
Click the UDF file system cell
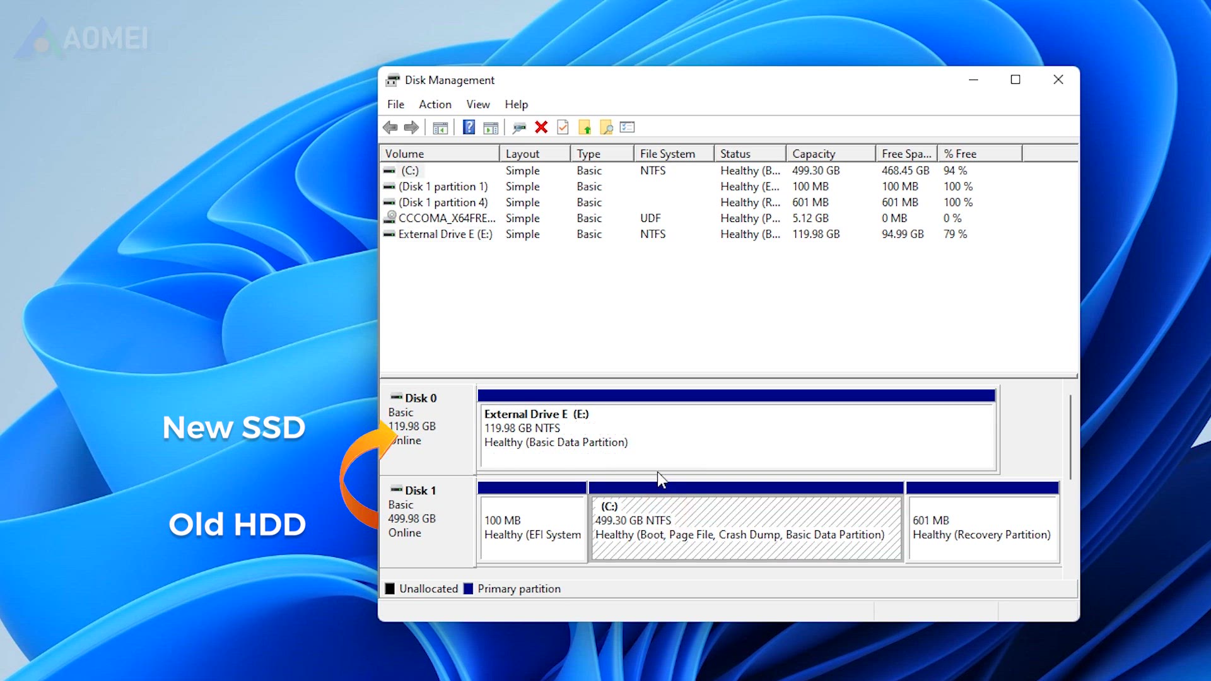(x=650, y=218)
